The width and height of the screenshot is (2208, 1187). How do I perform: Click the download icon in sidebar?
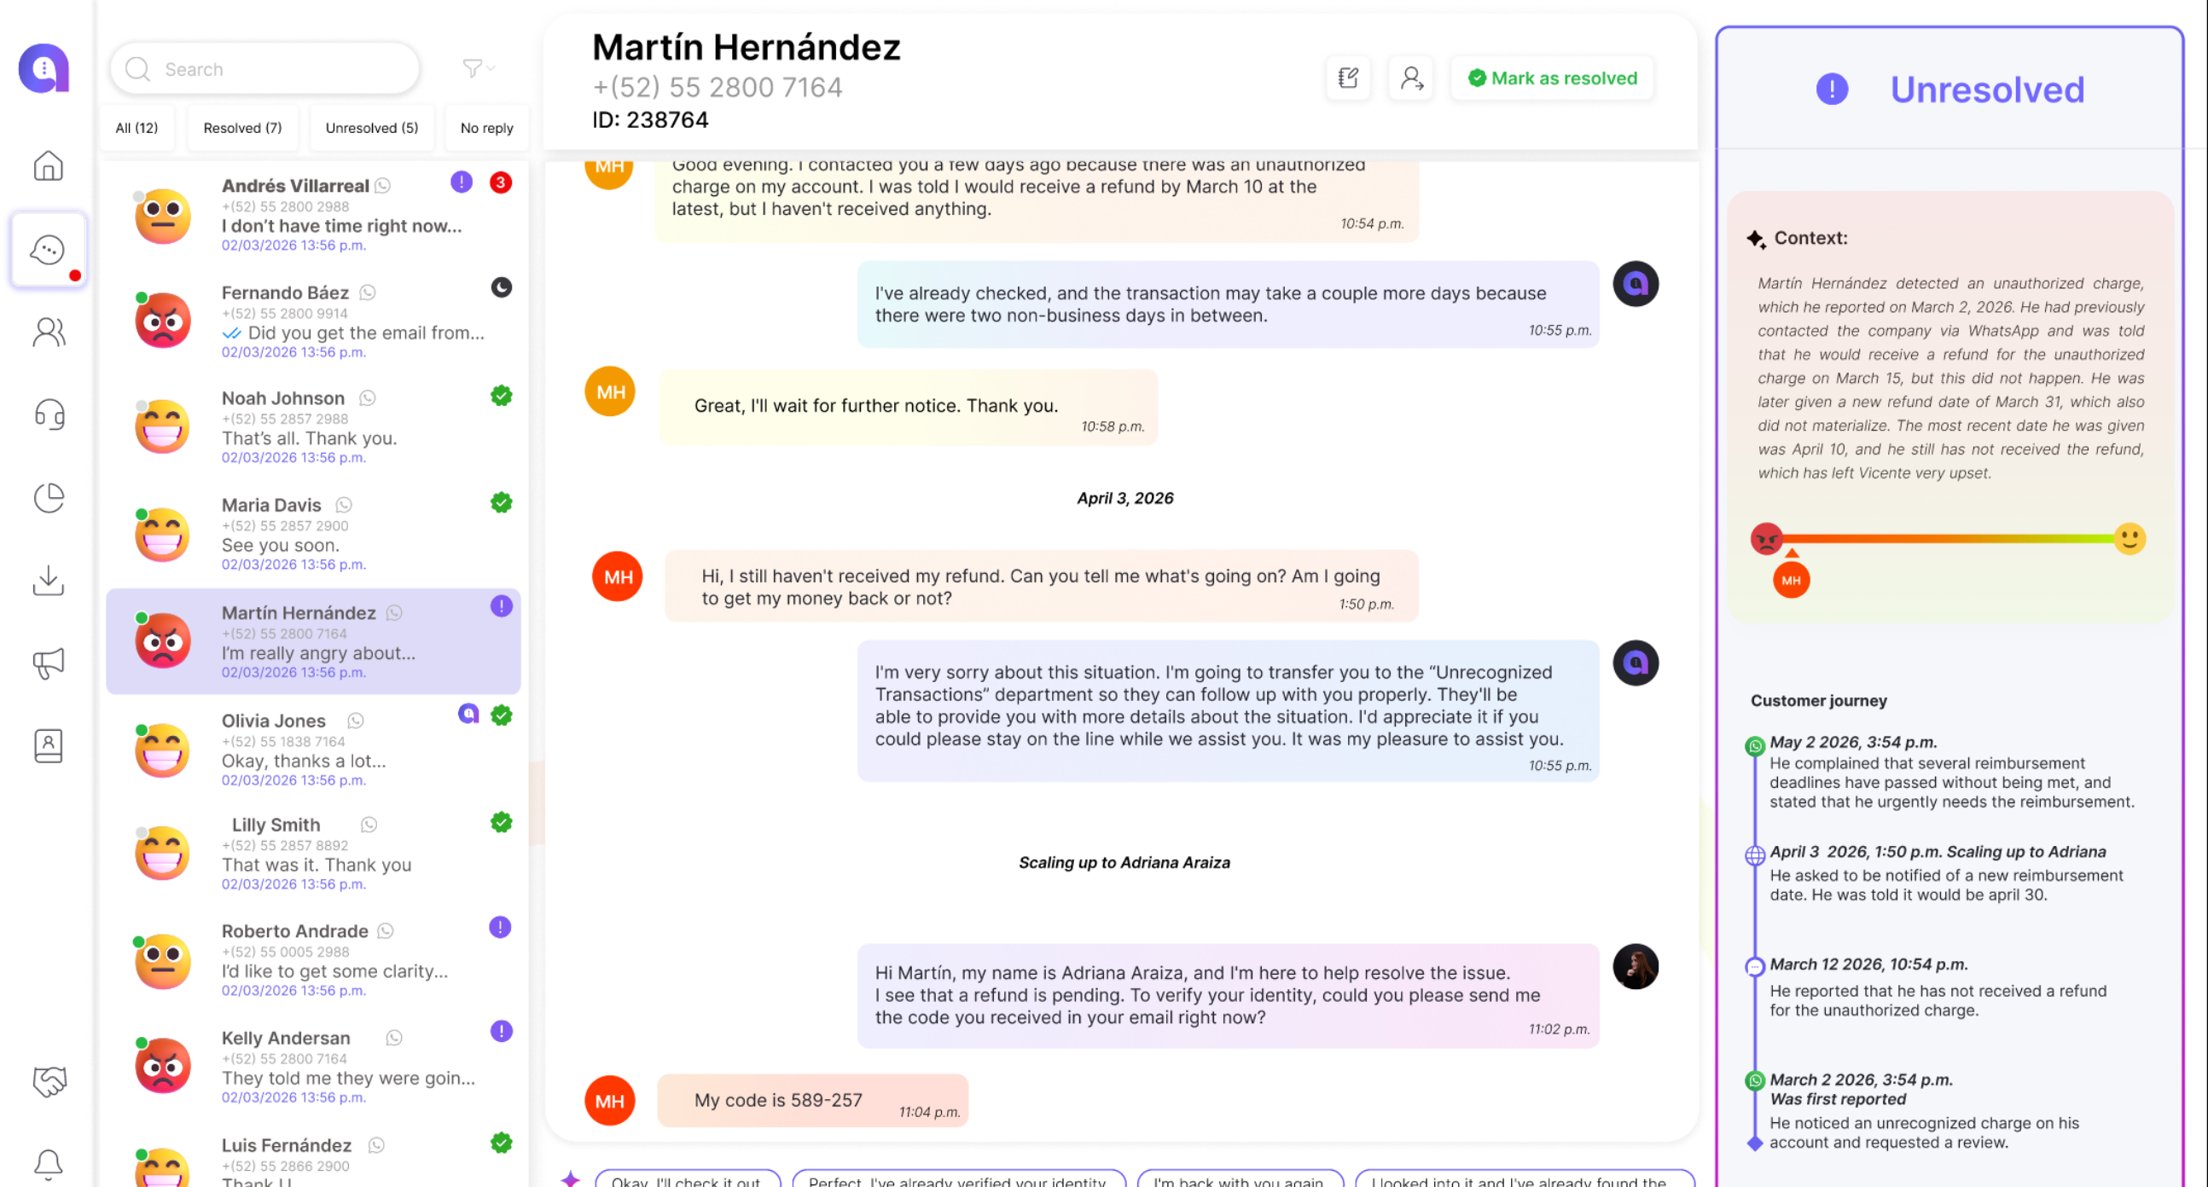pyautogui.click(x=48, y=580)
